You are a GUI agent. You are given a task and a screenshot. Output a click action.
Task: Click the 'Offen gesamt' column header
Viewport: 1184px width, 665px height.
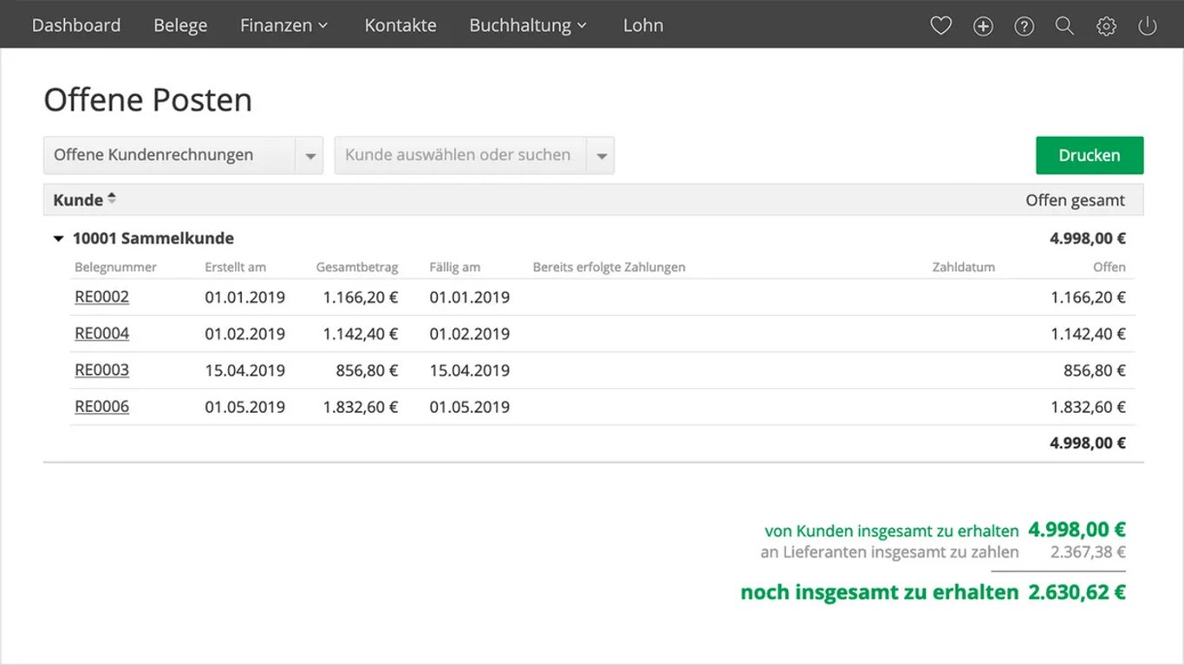pos(1076,200)
